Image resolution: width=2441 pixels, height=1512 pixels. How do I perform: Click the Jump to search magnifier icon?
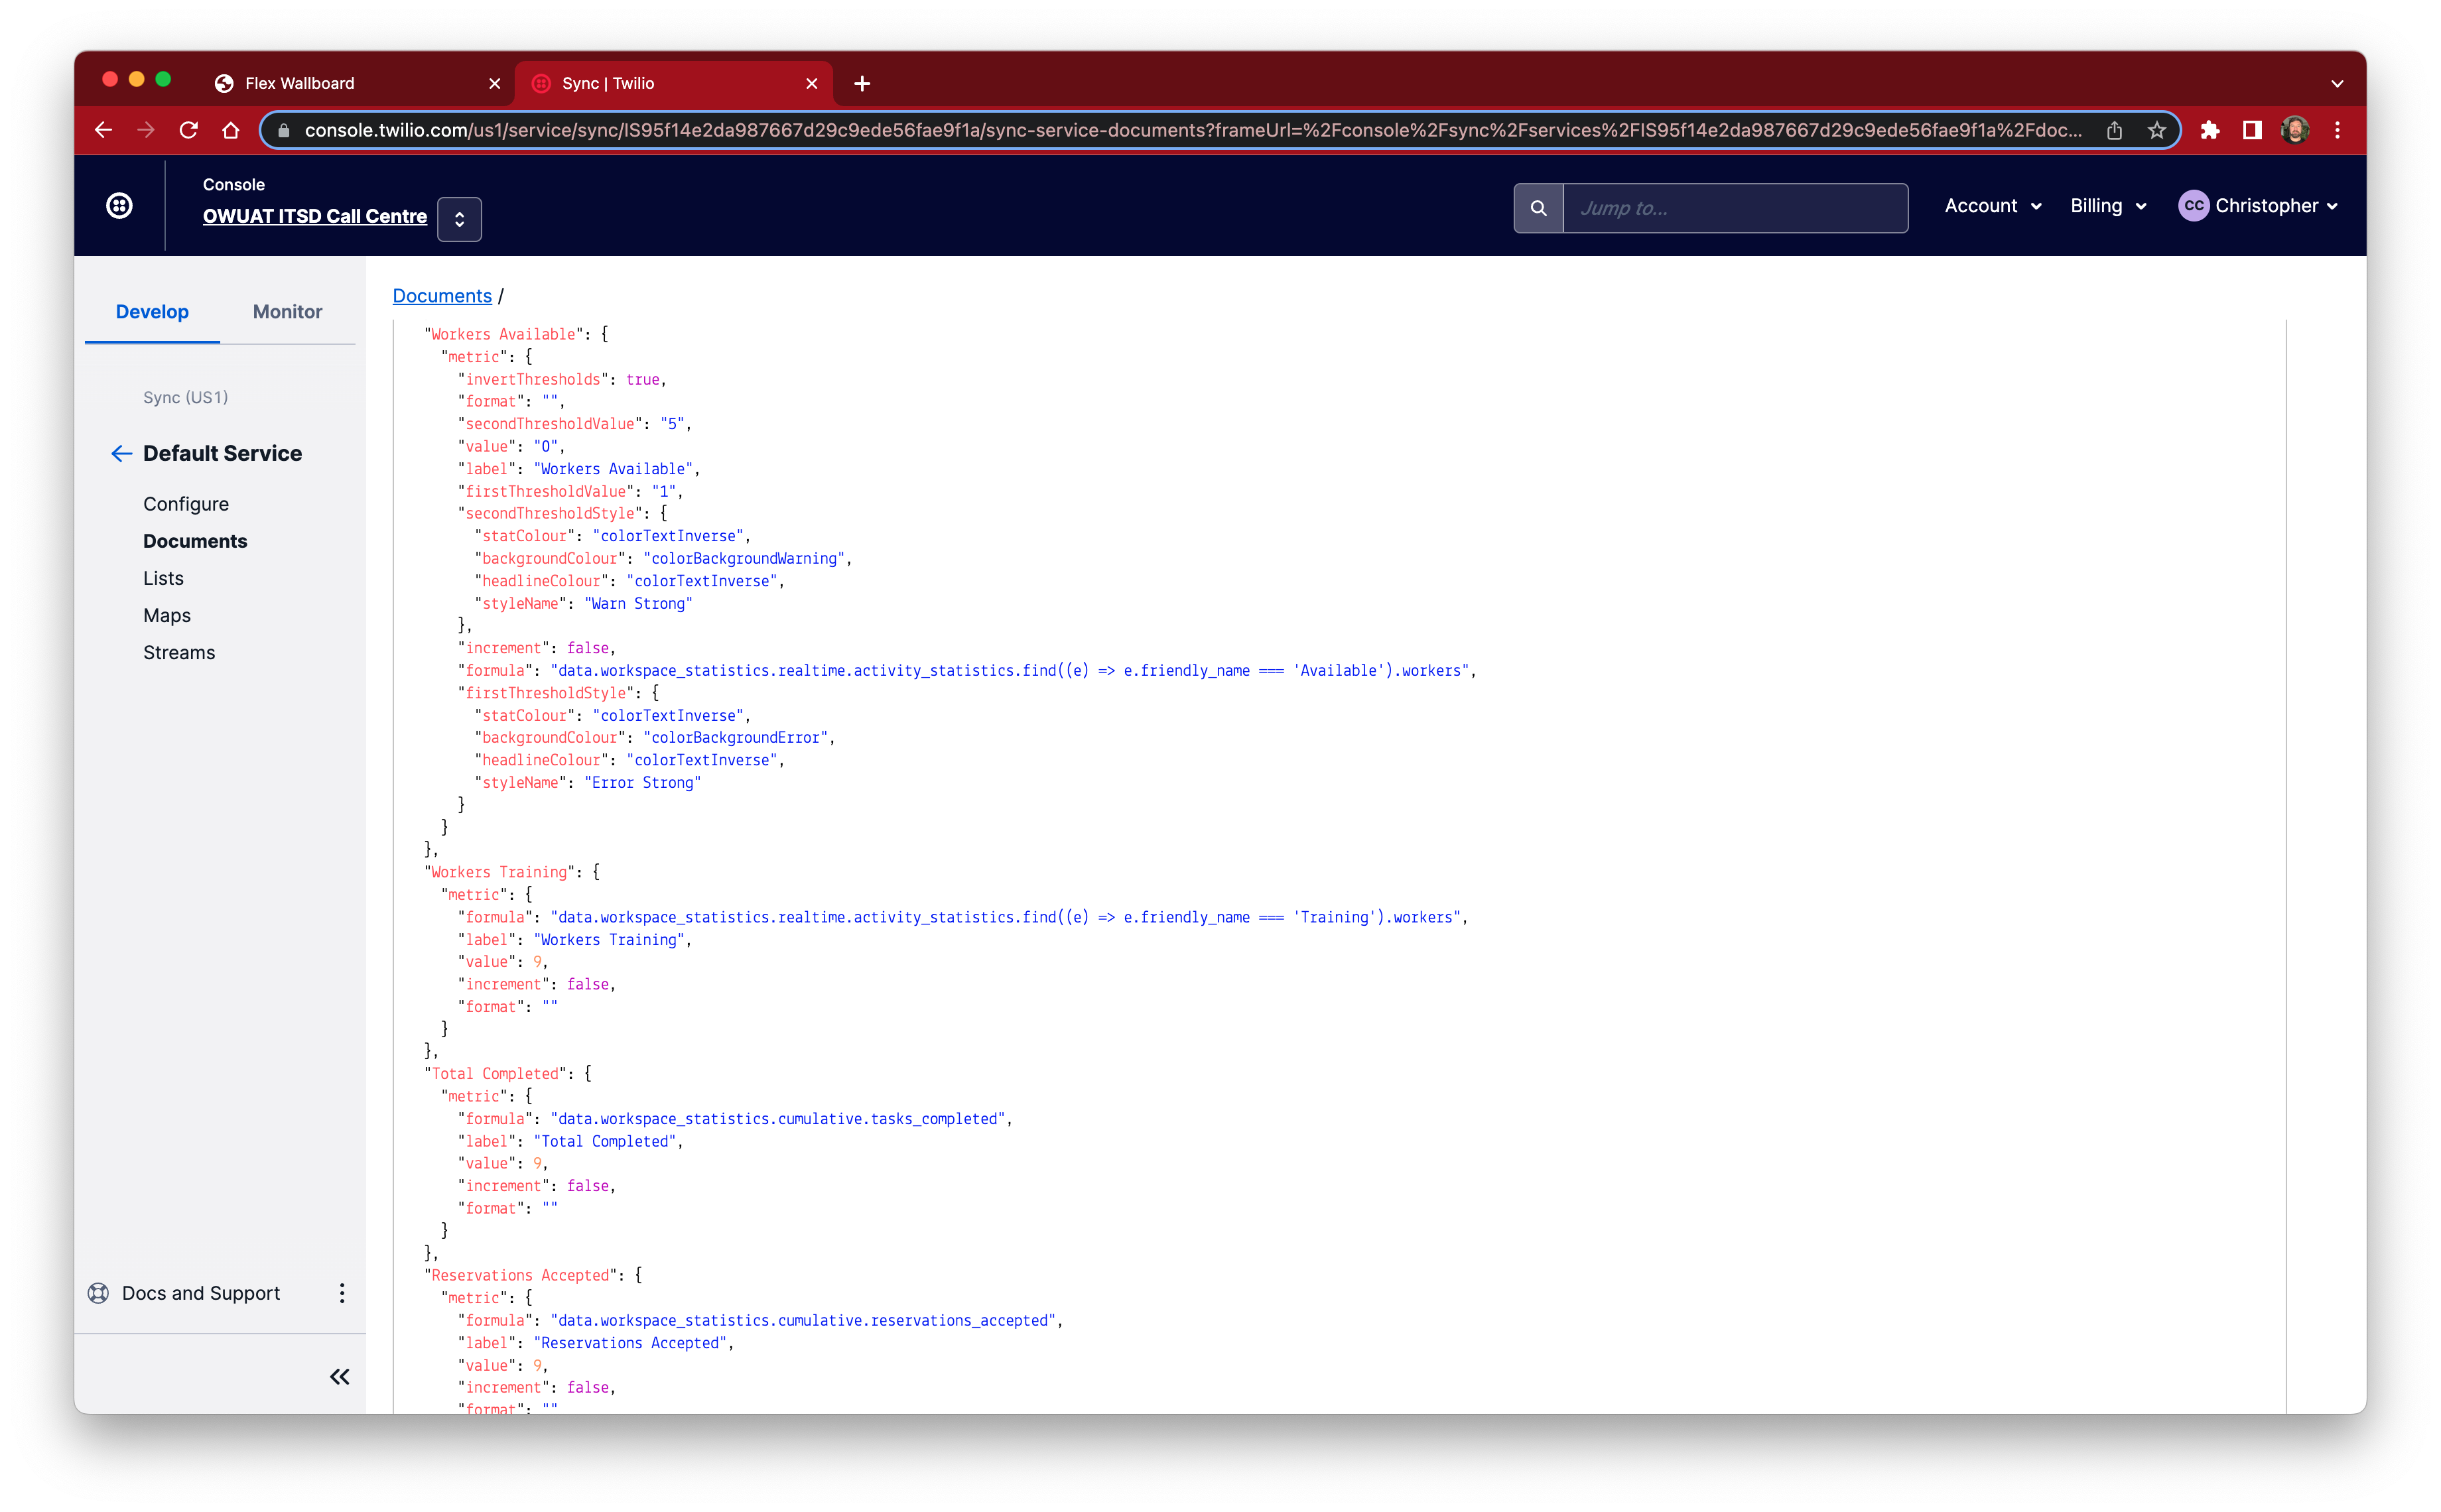(x=1538, y=208)
